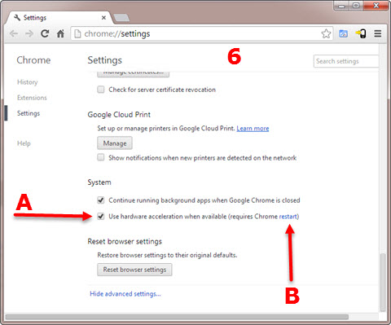Go forward with the forward arrow

click(29, 33)
